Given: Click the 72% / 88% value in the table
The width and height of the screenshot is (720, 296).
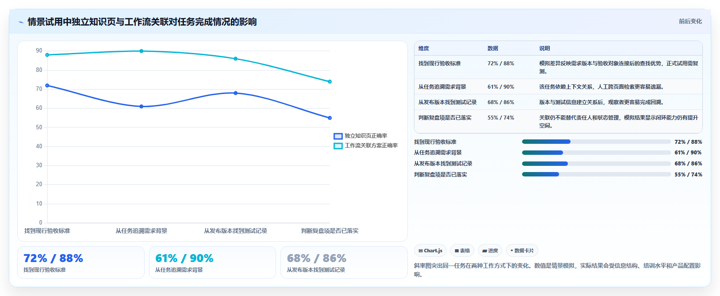Looking at the screenshot, I should [x=501, y=64].
